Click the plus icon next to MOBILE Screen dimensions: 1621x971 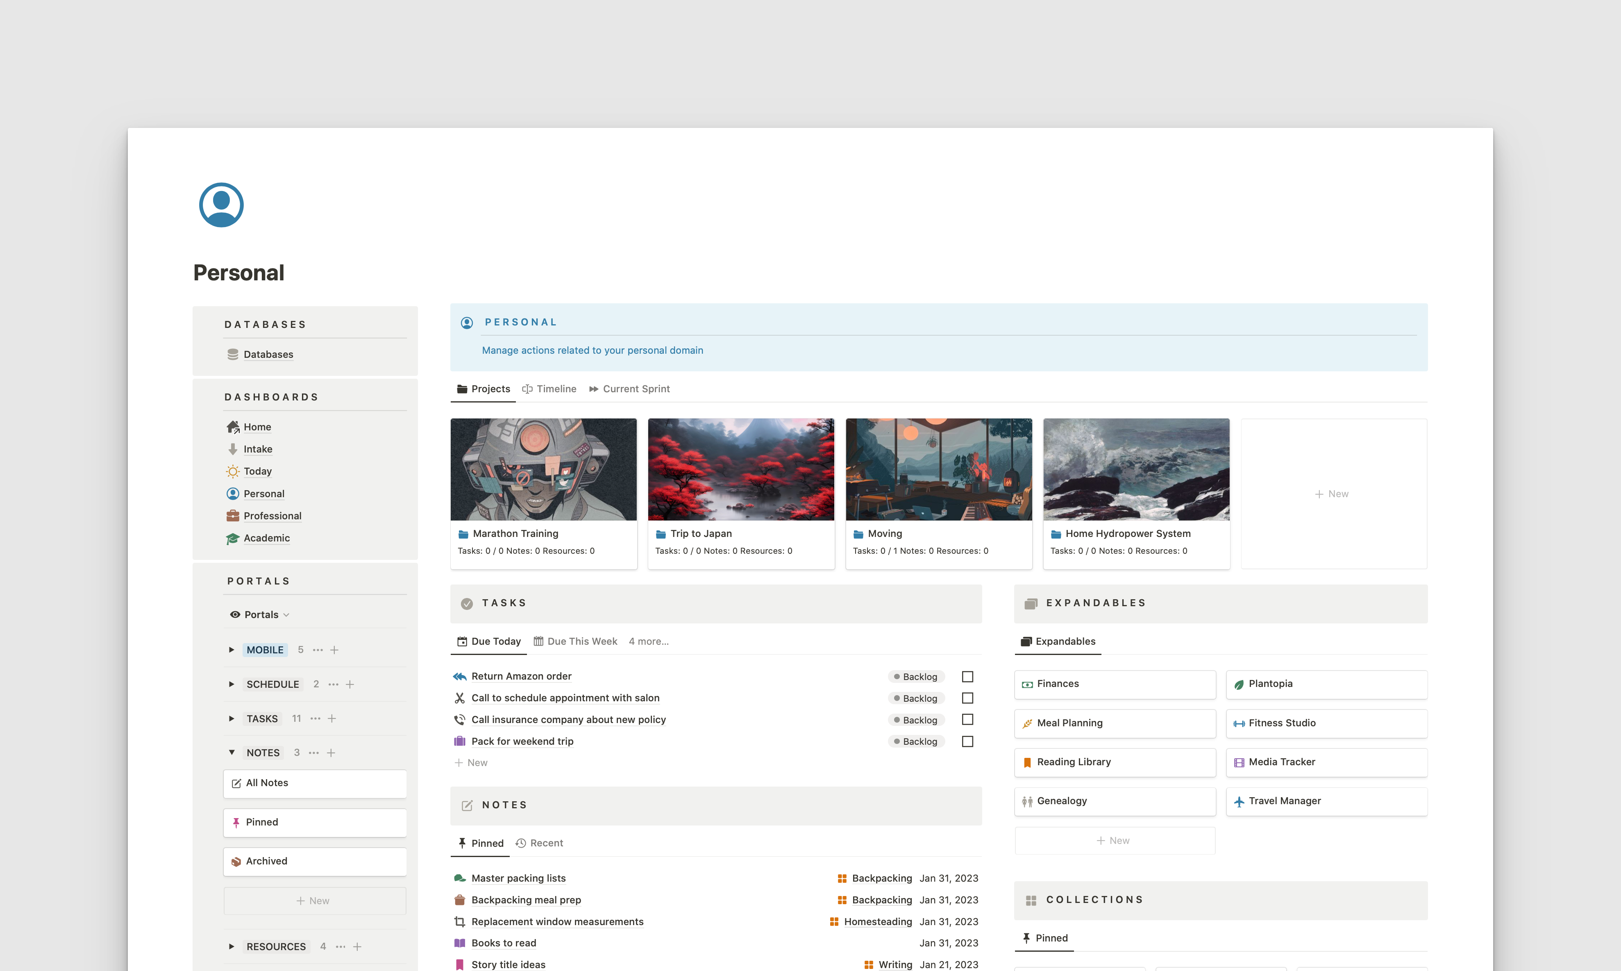334,650
